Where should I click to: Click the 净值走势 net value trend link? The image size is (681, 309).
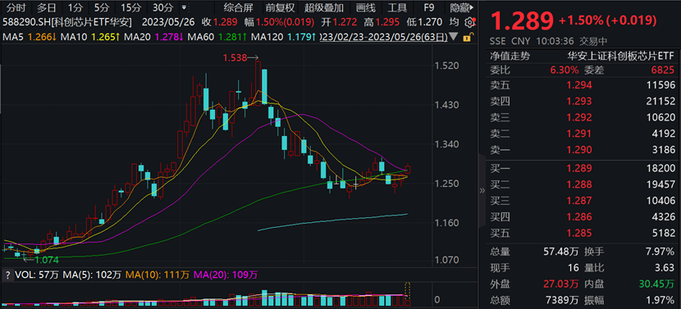[510, 56]
